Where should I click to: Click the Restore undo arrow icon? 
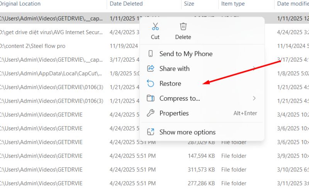pos(151,83)
